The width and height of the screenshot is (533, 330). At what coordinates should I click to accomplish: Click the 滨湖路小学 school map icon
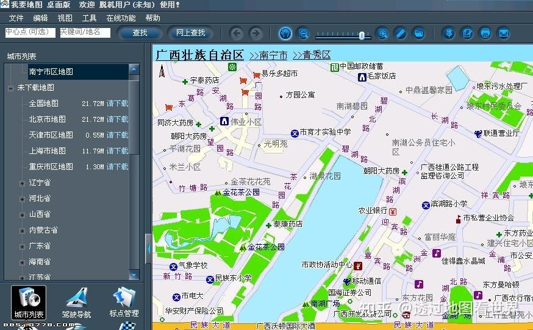426,205
